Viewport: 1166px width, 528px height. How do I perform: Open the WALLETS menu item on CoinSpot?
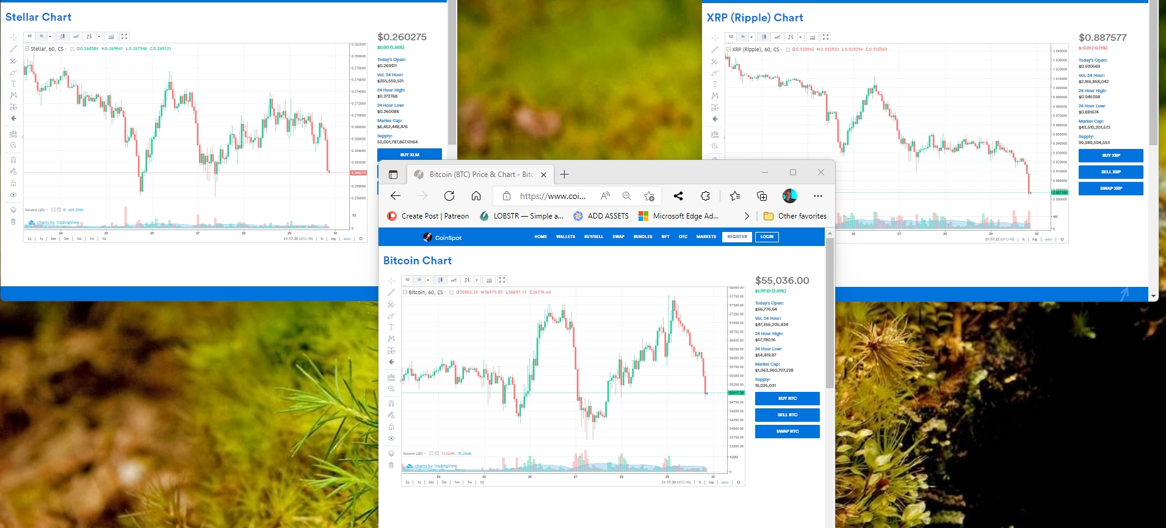(565, 237)
